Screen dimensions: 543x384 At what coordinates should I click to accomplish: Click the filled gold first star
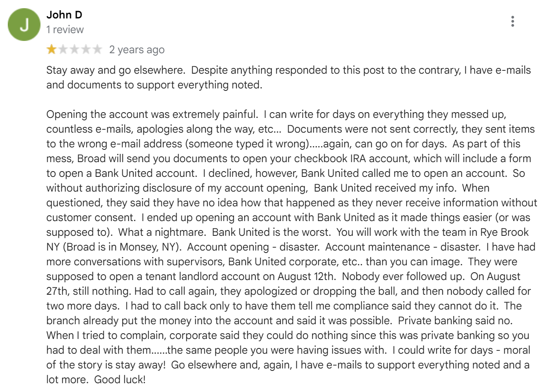point(52,50)
